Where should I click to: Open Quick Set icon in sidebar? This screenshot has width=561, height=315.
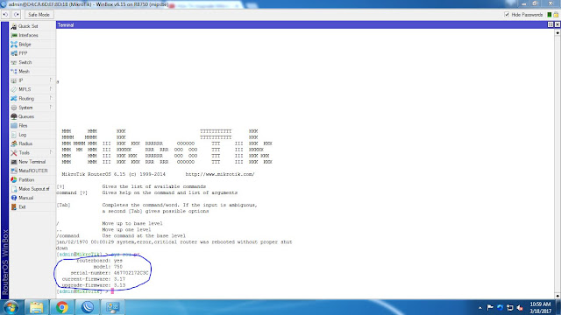pyautogui.click(x=14, y=26)
